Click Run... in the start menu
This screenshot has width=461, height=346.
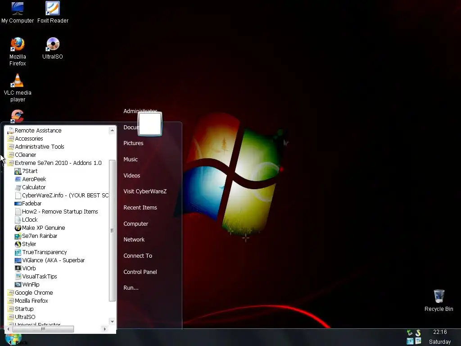pyautogui.click(x=131, y=288)
